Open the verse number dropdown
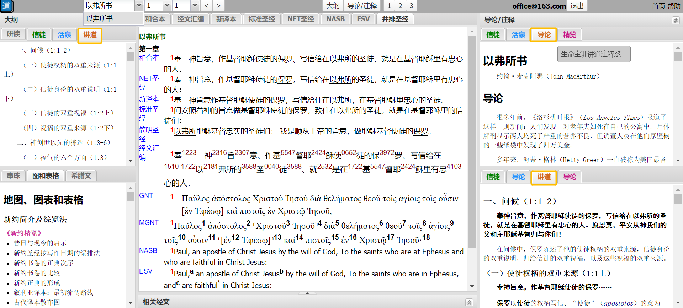This screenshot has width=683, height=308. [x=195, y=5]
